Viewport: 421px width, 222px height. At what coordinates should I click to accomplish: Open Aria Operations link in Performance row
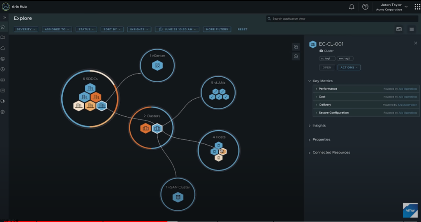(407, 89)
